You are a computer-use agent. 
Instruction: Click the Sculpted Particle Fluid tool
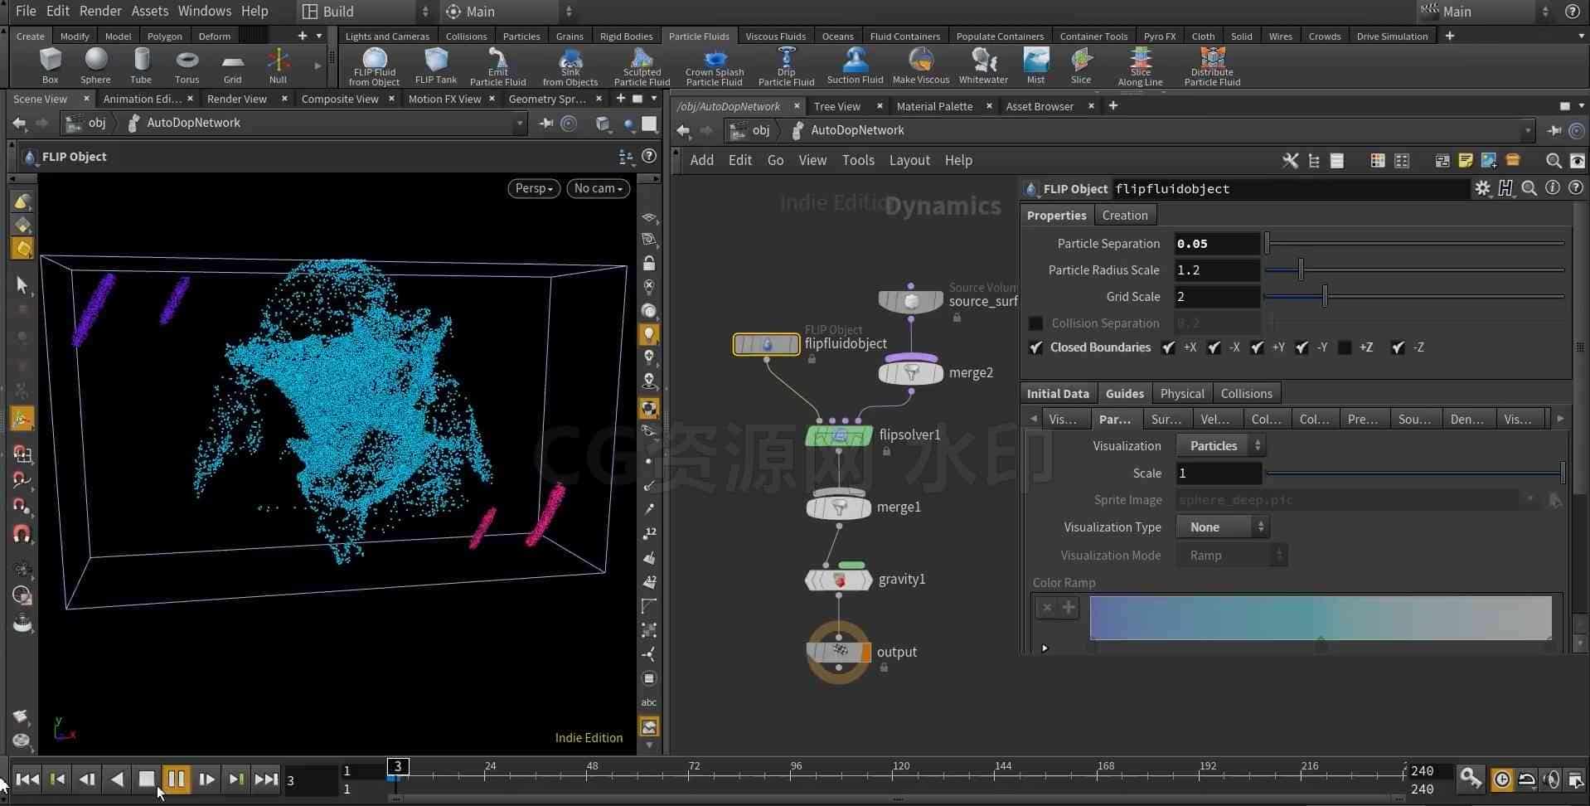coord(642,66)
